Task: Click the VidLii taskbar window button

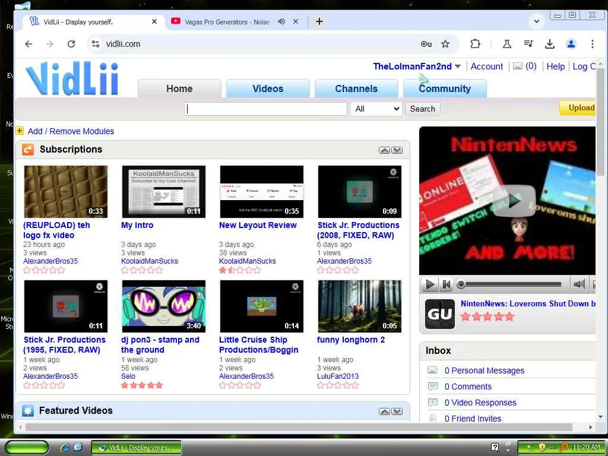Action: 137,448
